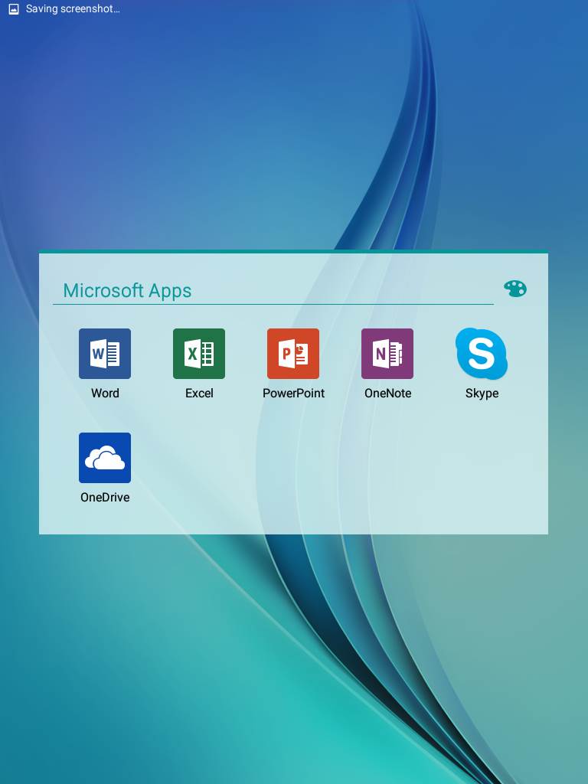The width and height of the screenshot is (588, 784).
Task: Edit the Microsoft Apps folder name
Action: click(127, 291)
